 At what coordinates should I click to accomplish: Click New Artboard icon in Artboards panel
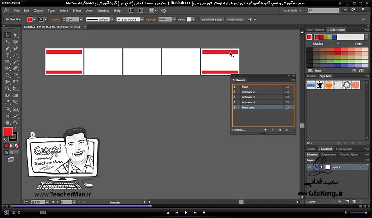(x=280, y=130)
